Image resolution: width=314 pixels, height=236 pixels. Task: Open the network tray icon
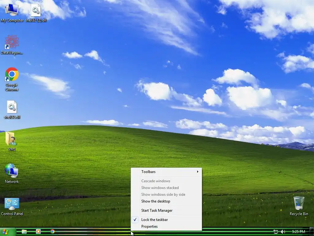point(276,232)
